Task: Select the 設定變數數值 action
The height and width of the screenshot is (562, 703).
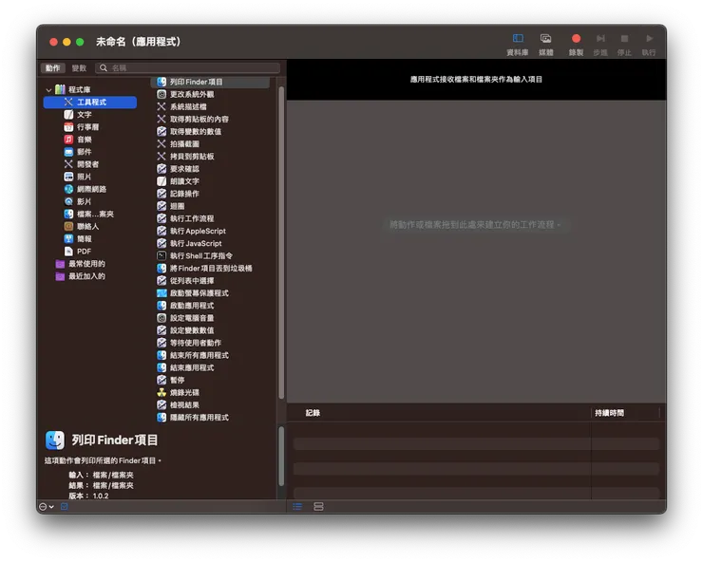Action: (x=185, y=330)
